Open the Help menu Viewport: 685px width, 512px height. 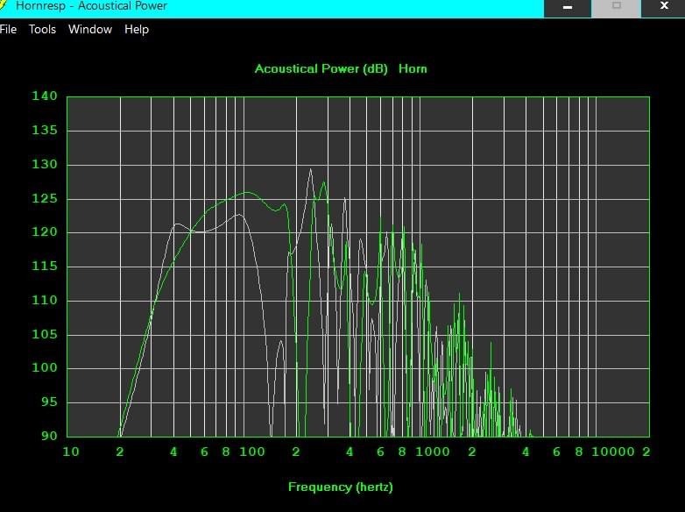point(137,29)
